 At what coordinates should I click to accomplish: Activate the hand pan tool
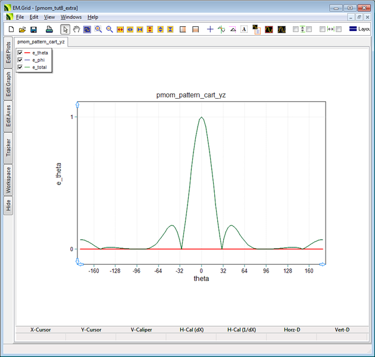(76, 29)
